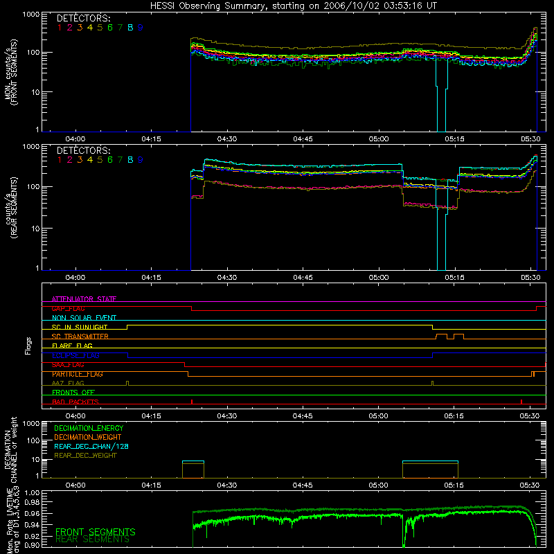This screenshot has width=554, height=554.
Task: Click '04:00' tick under the rear segments plot
Action: 75,278
